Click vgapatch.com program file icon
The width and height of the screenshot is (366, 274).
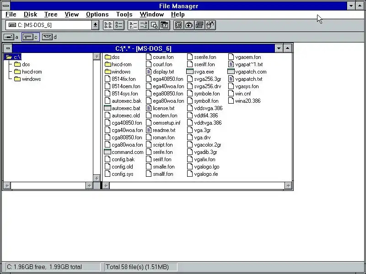coord(231,72)
